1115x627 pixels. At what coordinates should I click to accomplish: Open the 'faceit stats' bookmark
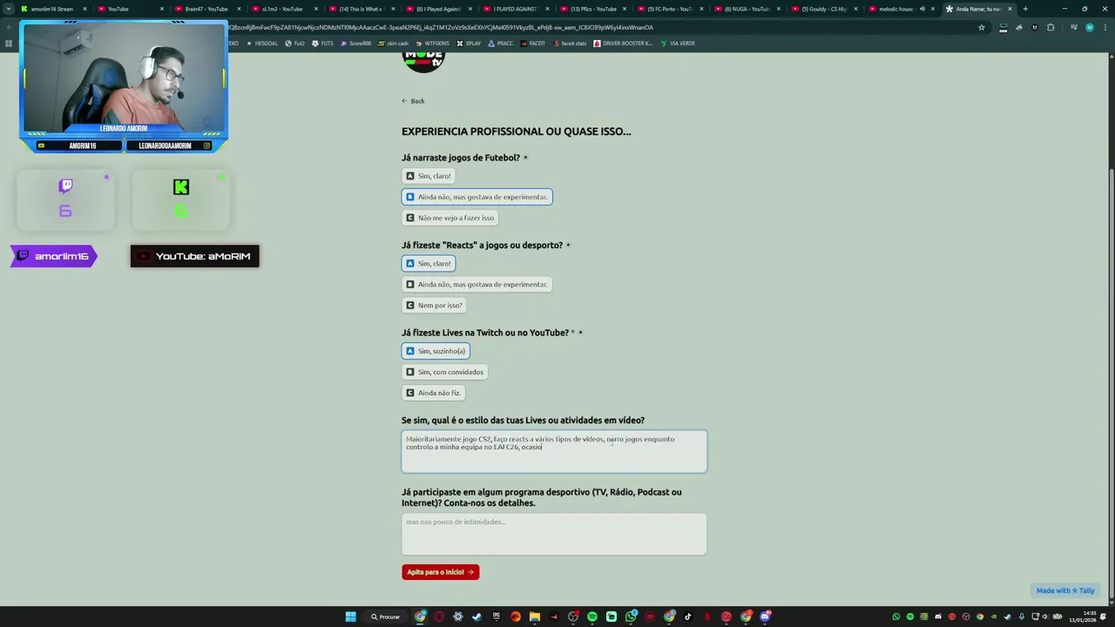tap(570, 44)
